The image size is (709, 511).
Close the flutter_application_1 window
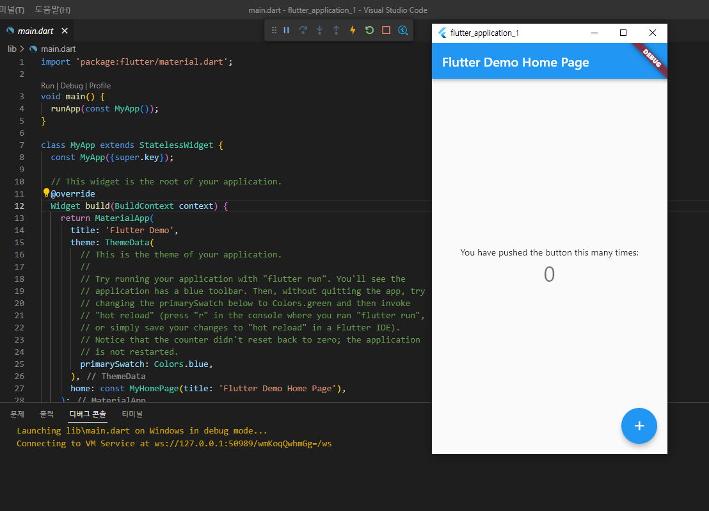653,33
